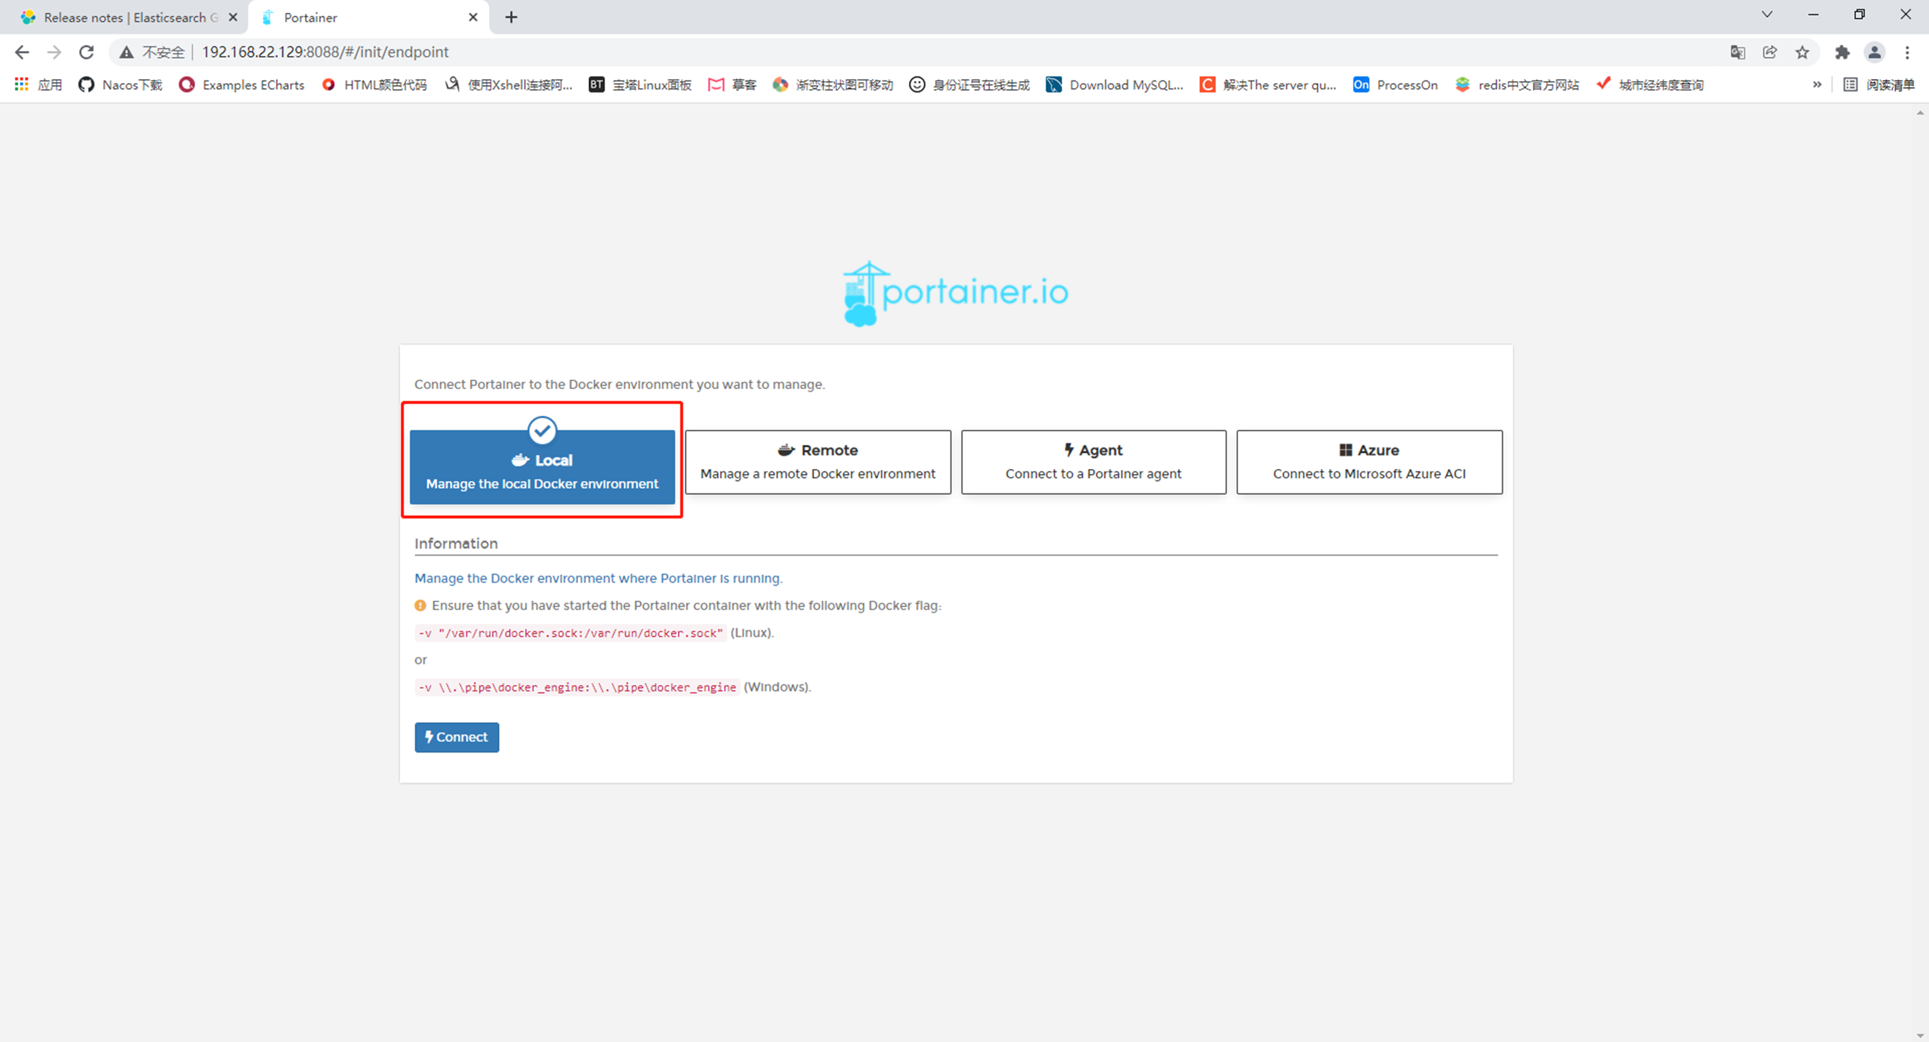Switch to Release notes Elasticsearch tab
This screenshot has height=1042, width=1929.
coord(123,17)
